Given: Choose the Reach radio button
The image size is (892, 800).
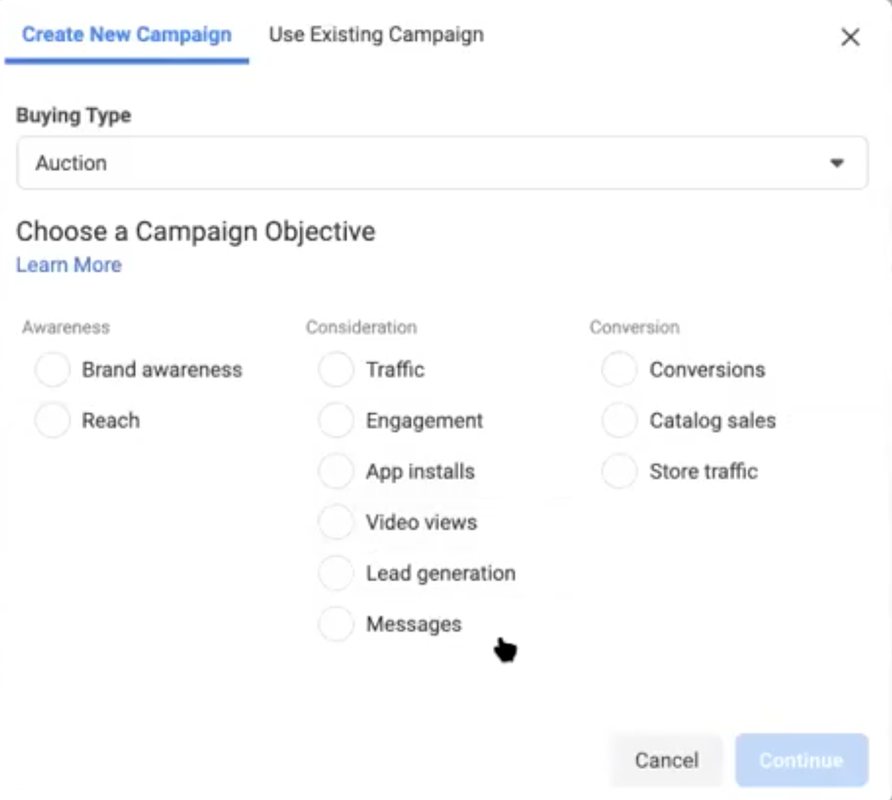Looking at the screenshot, I should pos(53,421).
